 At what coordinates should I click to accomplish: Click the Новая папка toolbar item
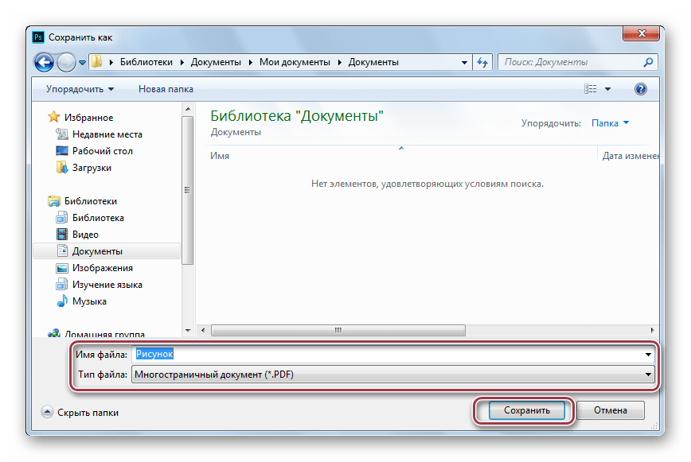coord(166,89)
